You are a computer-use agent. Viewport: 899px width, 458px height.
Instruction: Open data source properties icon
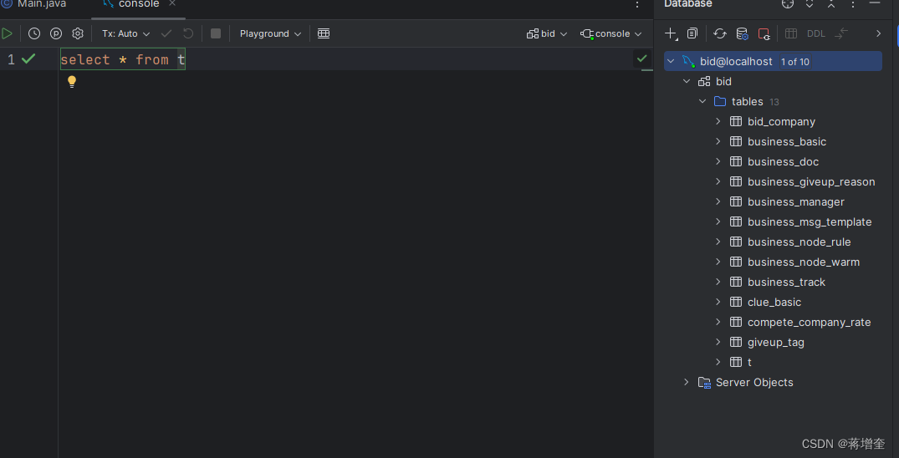(742, 33)
